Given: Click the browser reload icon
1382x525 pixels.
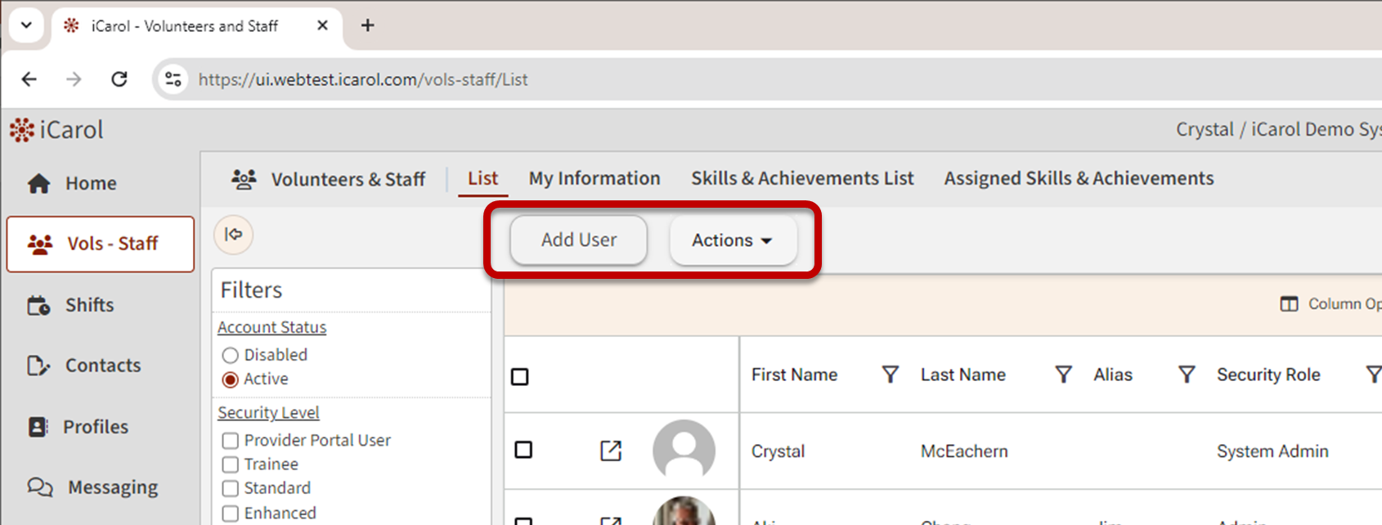Looking at the screenshot, I should pos(119,79).
